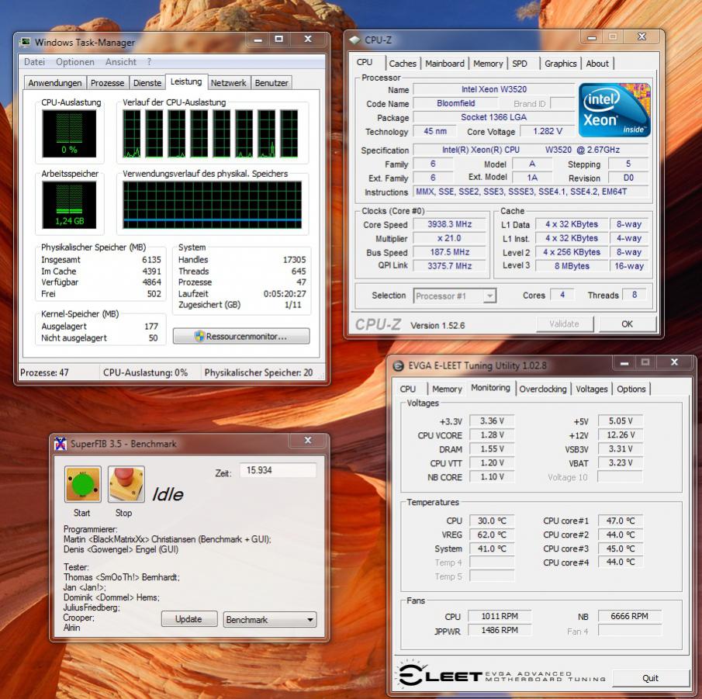This screenshot has width=702, height=699.
Task: Switch to the Netzwerk tab
Action: [228, 83]
